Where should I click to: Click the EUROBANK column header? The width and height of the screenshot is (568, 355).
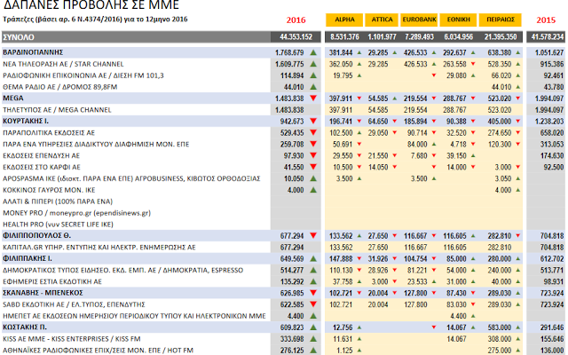point(419,20)
